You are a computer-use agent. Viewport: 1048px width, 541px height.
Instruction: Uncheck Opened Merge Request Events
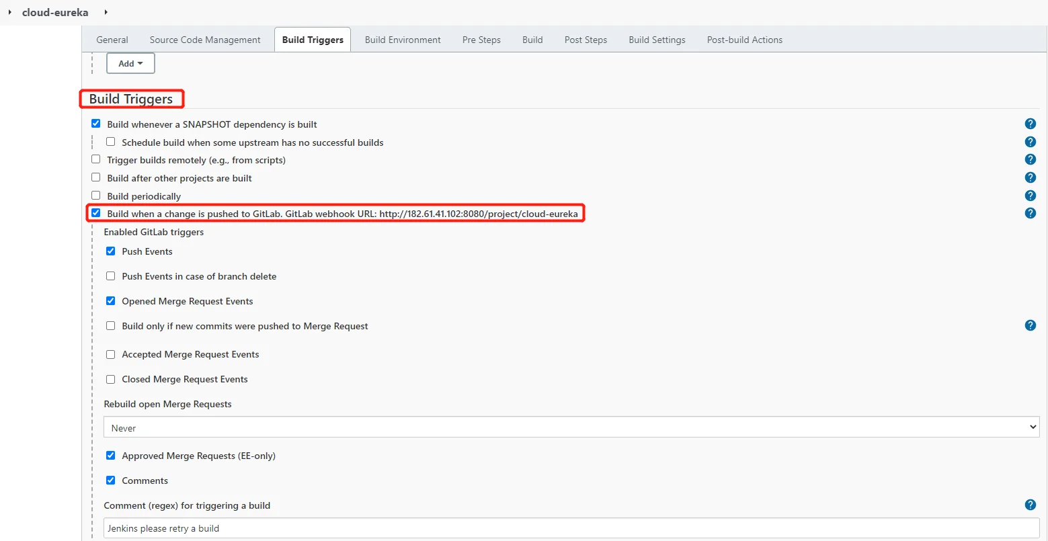[x=110, y=300]
